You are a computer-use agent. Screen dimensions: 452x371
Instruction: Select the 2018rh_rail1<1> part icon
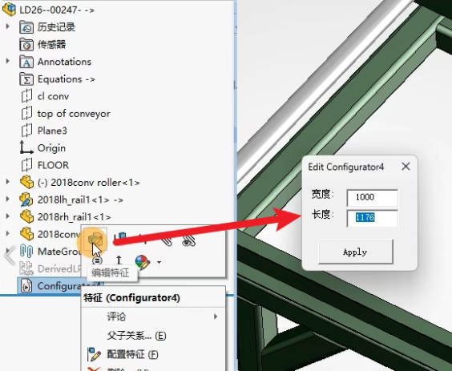26,217
